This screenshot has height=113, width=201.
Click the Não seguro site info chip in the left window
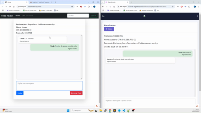pyautogui.click(x=22, y=7)
